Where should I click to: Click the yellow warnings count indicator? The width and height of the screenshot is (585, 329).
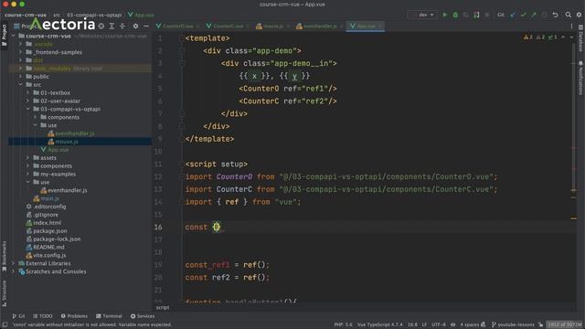[x=528, y=37]
